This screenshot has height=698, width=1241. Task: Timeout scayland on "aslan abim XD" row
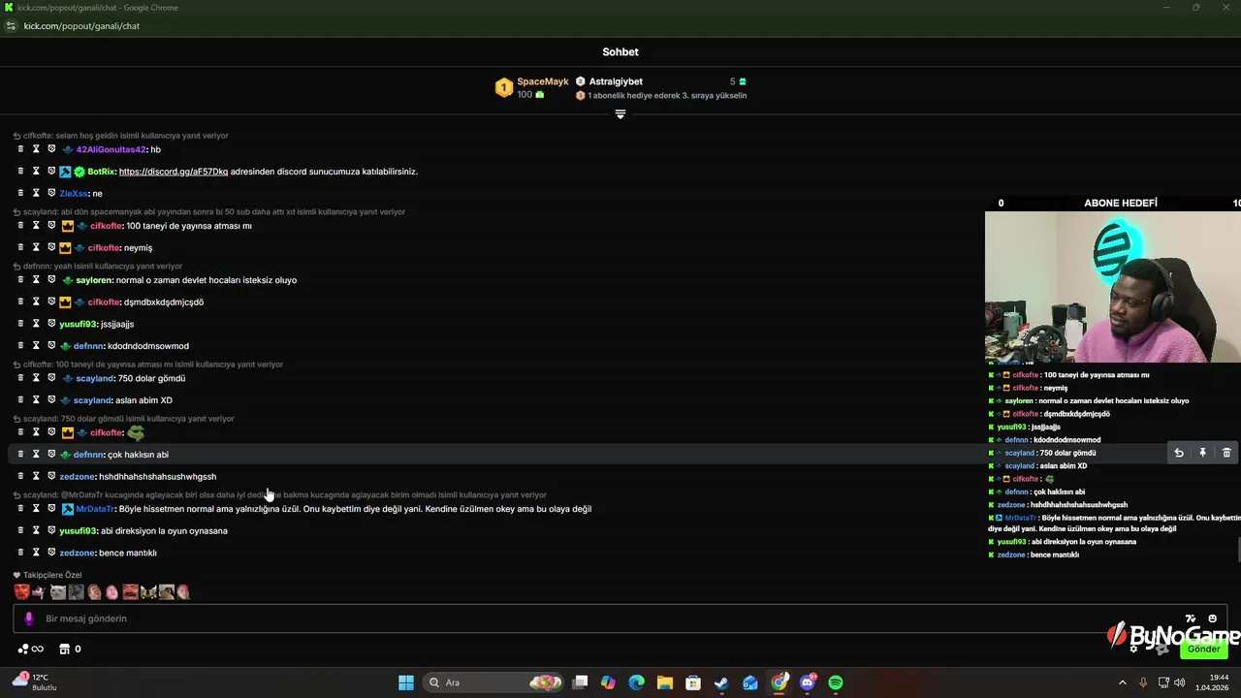(36, 399)
